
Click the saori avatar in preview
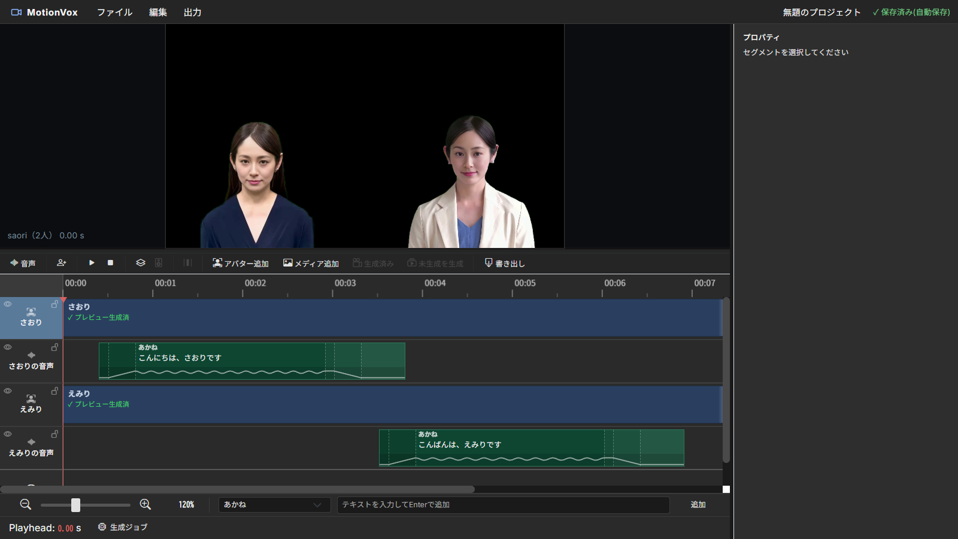pyautogui.click(x=257, y=186)
